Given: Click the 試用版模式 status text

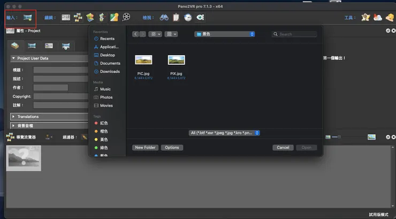Looking at the screenshot, I should point(378,215).
